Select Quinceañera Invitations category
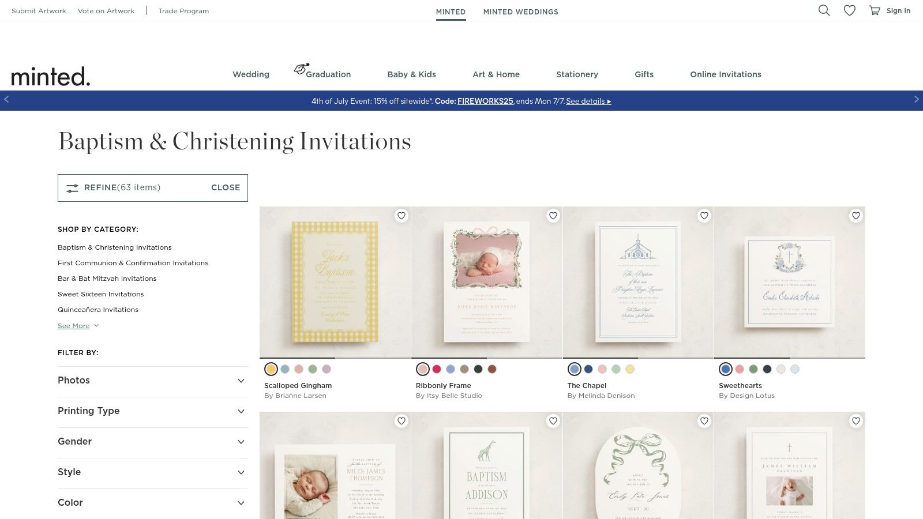Image resolution: width=923 pixels, height=519 pixels. click(x=98, y=310)
